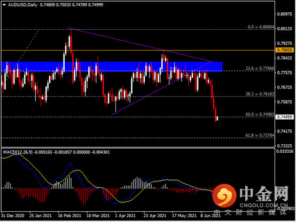Click the 23.6 = 0.77666 Fibonacci label
This screenshot has height=222, width=296.
click(260, 68)
